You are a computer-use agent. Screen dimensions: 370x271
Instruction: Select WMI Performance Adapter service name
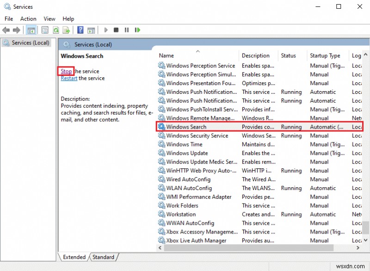[199, 197]
